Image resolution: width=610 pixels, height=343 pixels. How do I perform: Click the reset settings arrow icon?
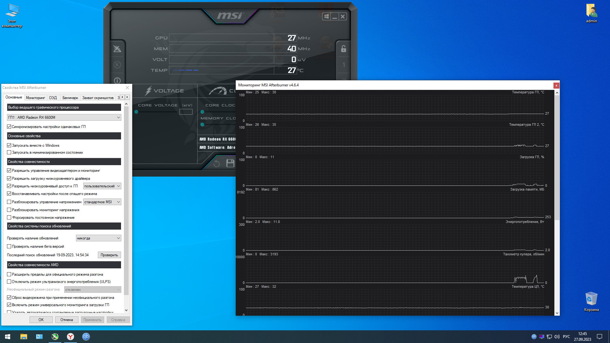pyautogui.click(x=217, y=164)
